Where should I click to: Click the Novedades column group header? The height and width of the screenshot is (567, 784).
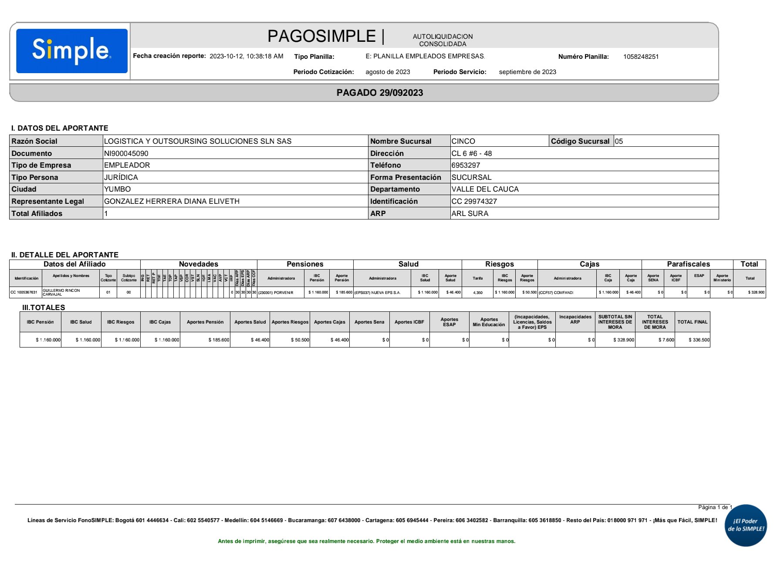[199, 264]
